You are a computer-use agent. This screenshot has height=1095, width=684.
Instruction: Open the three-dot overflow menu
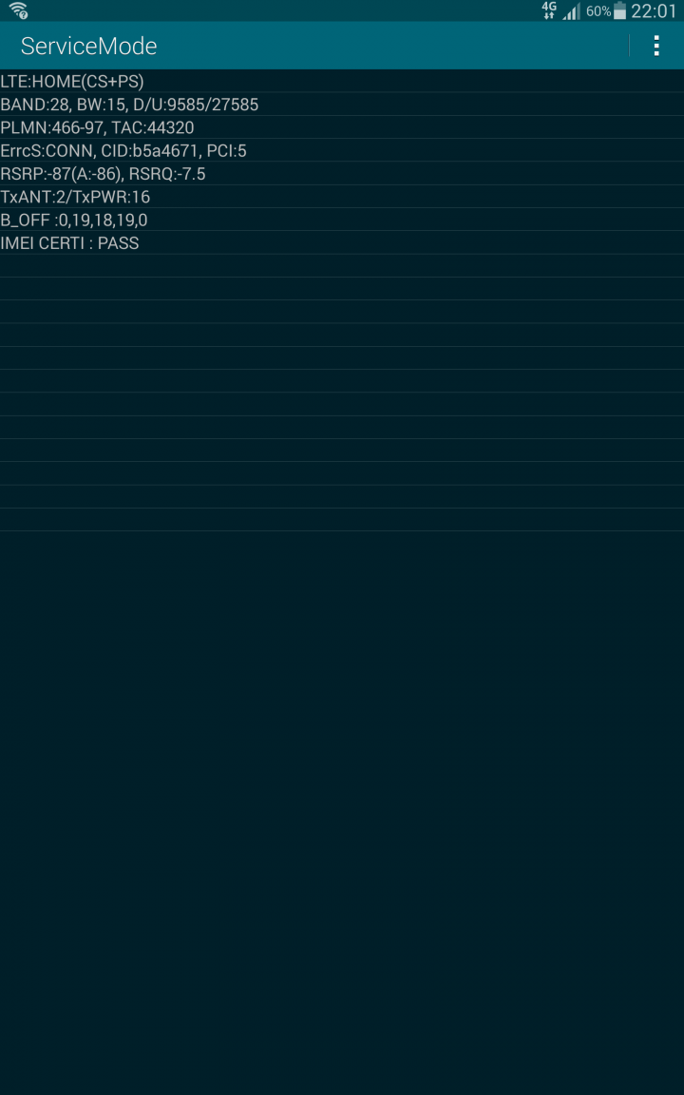pyautogui.click(x=656, y=46)
